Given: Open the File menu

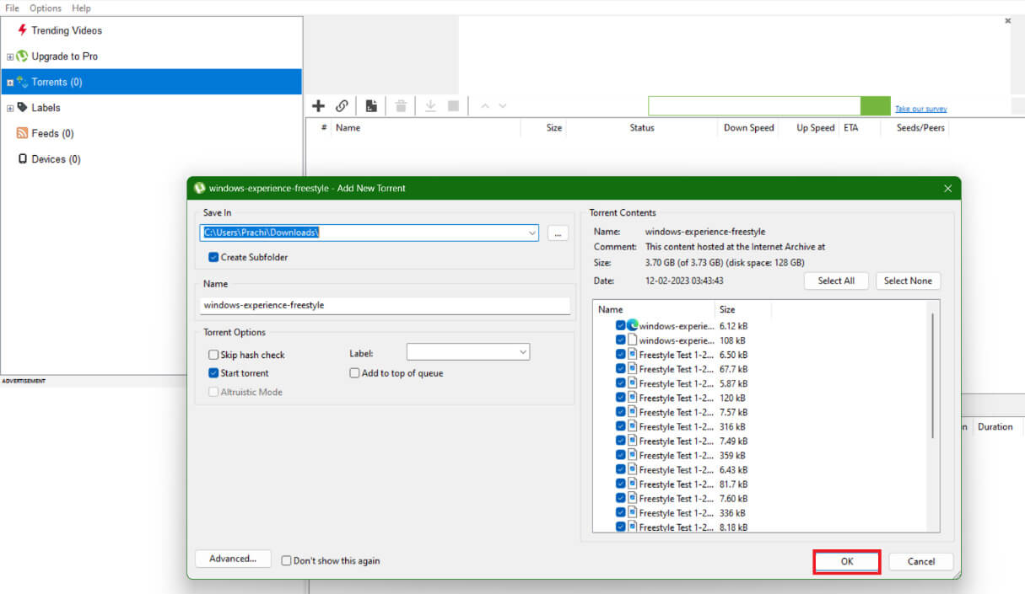Looking at the screenshot, I should click(12, 8).
